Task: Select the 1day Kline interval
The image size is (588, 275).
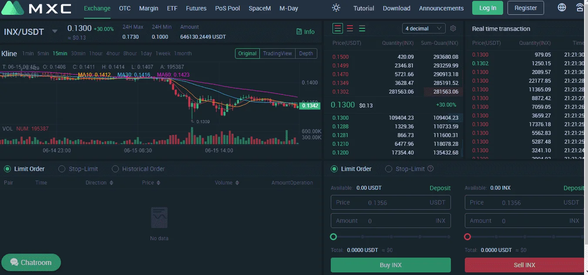Action: coord(146,54)
